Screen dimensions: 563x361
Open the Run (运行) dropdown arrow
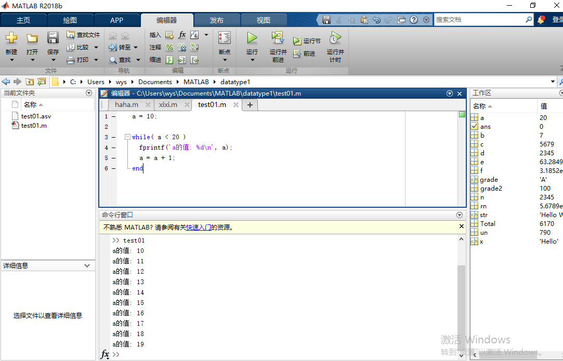(x=252, y=60)
